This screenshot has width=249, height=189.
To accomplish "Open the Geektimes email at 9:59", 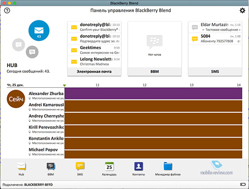I will tap(94, 50).
